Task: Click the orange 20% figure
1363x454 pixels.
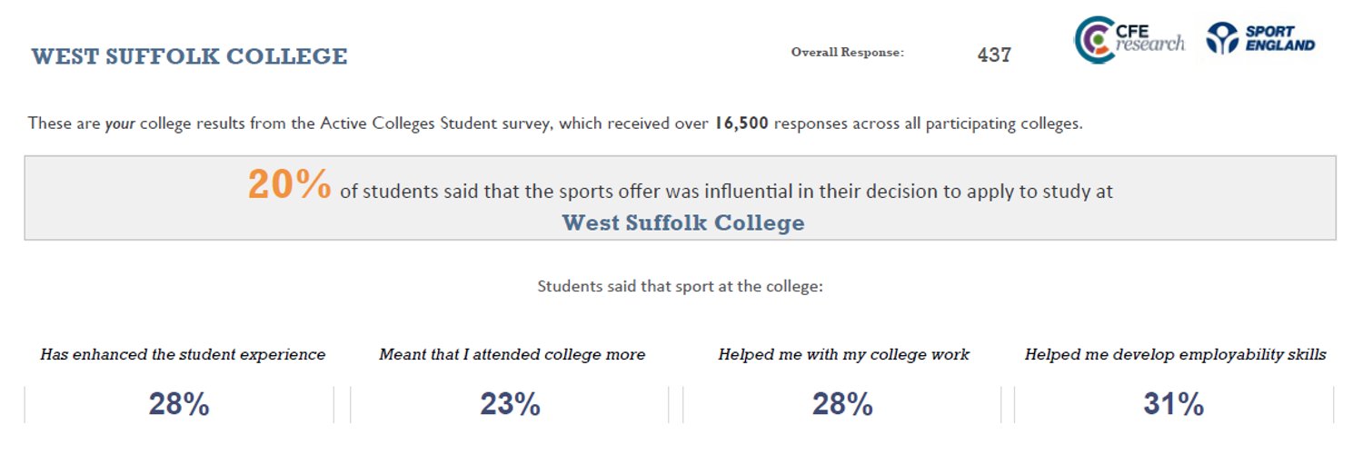Action: 290,185
